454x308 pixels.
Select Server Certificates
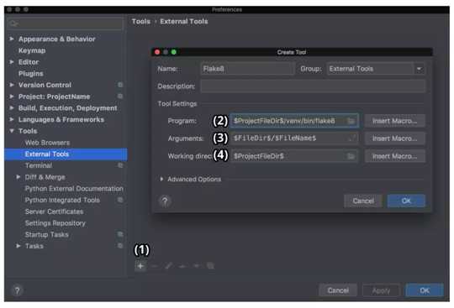tap(54, 211)
